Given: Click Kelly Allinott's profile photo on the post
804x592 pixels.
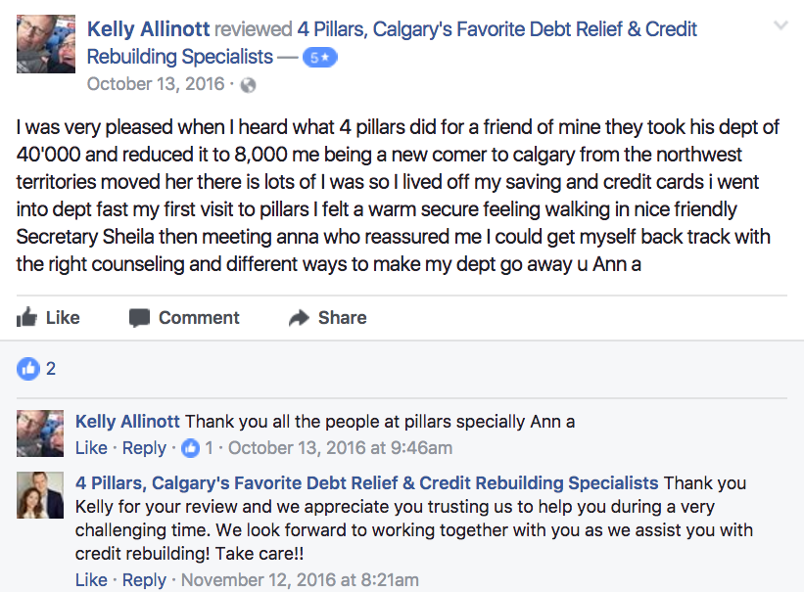Looking at the screenshot, I should click(x=46, y=44).
